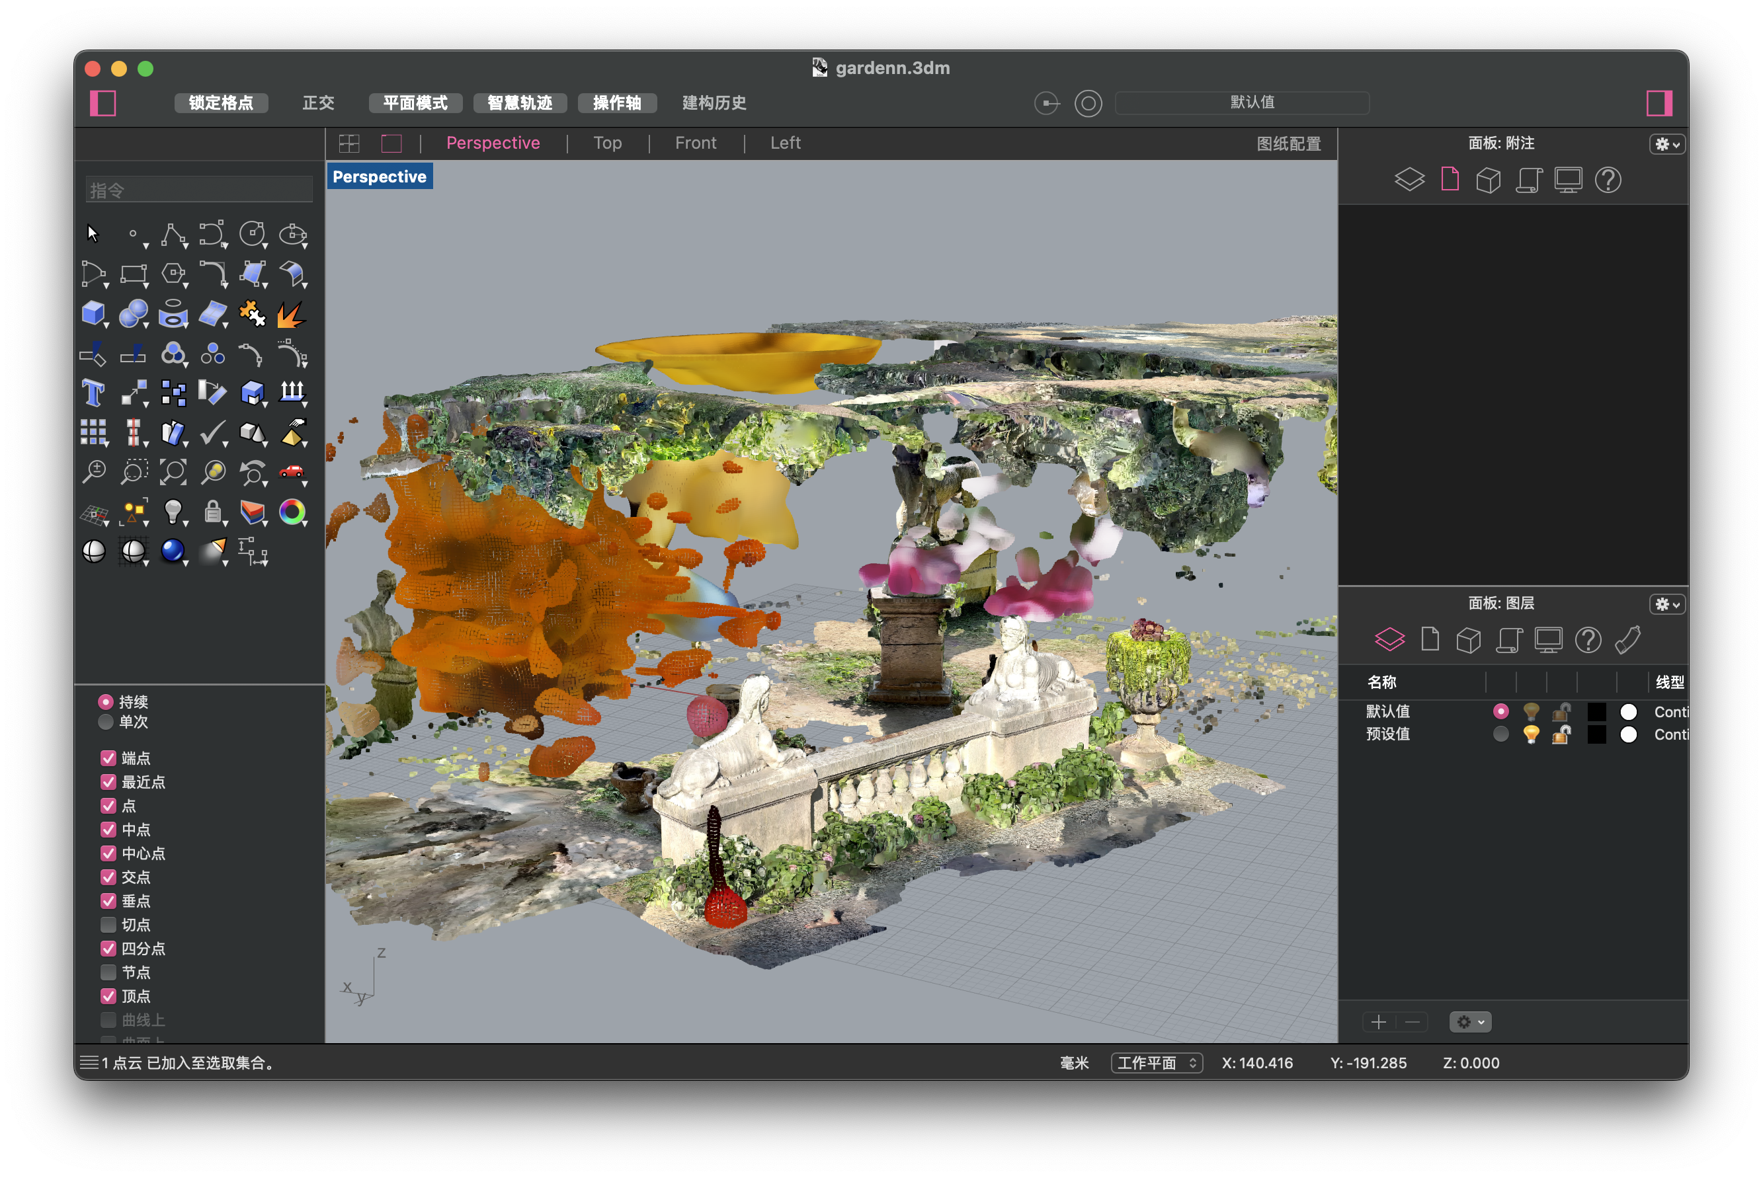Viewport: 1763px width, 1178px height.
Task: Click the Zoom extents tool
Action: pyautogui.click(x=174, y=472)
